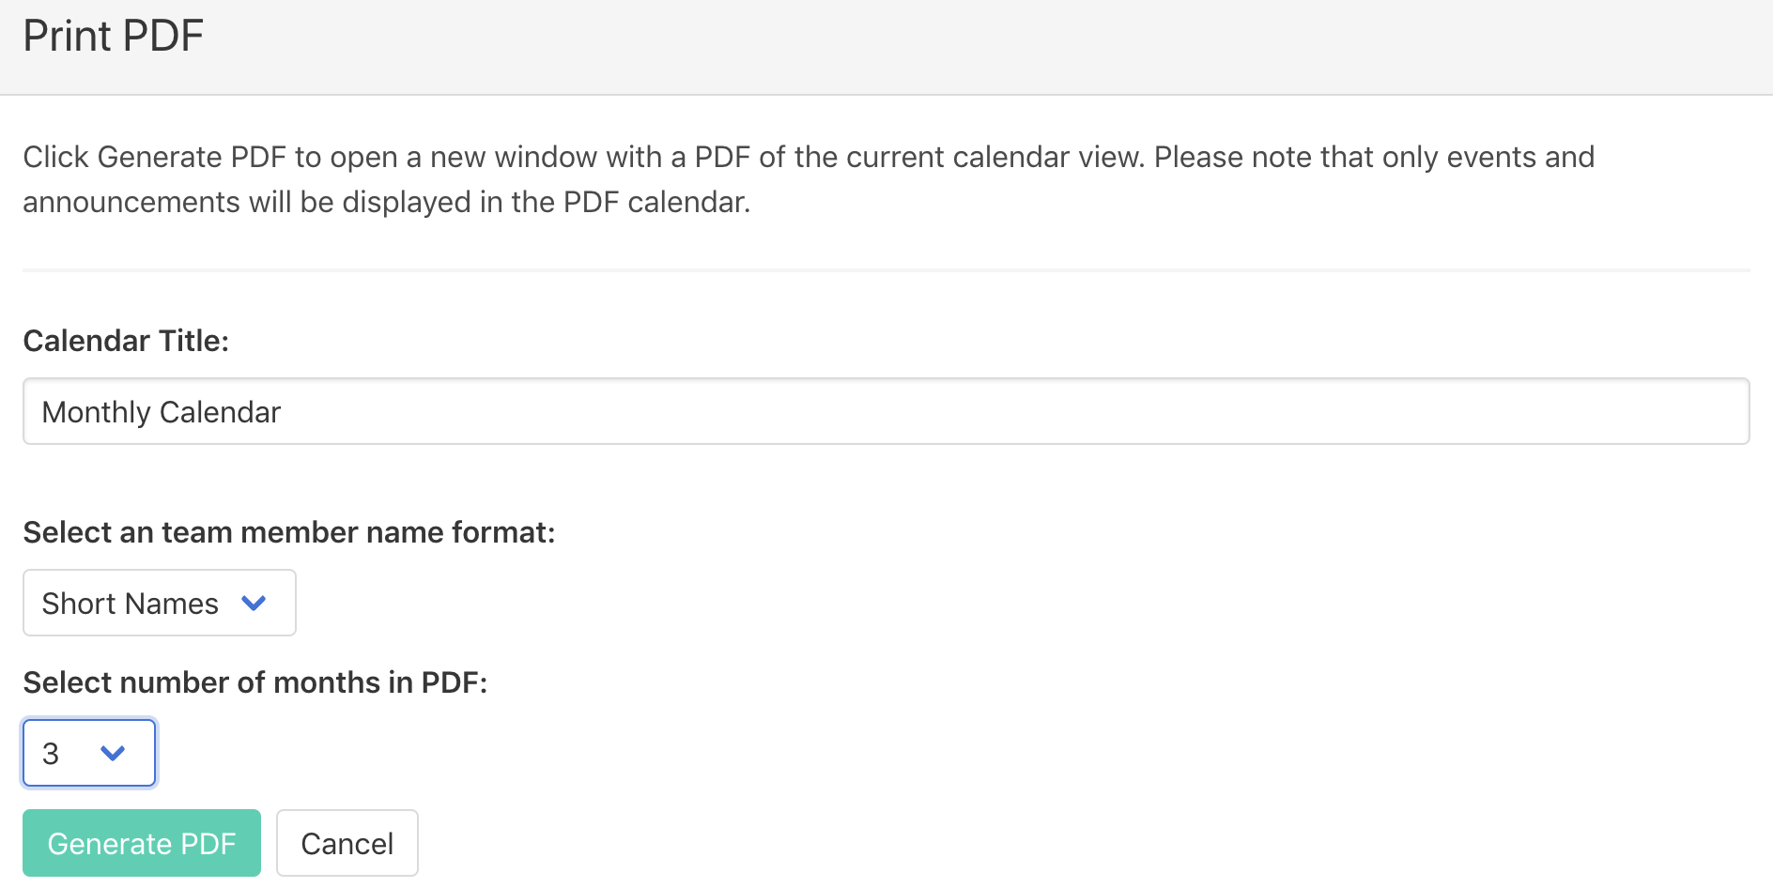Open the number of months dropdown
1773x888 pixels.
pyautogui.click(x=88, y=753)
